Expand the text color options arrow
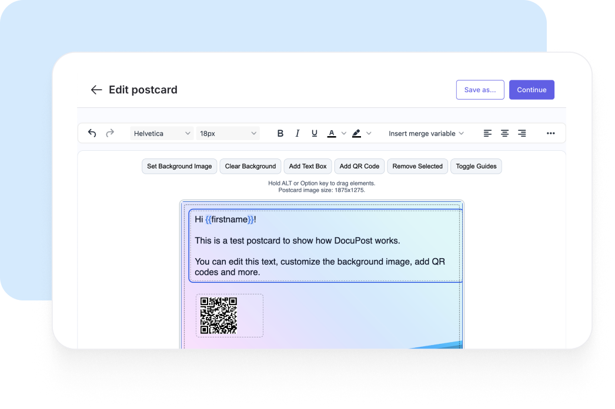Image resolution: width=615 pixels, height=409 pixels. [344, 133]
